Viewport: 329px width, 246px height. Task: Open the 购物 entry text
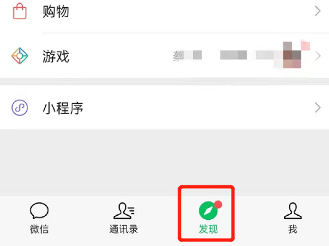click(x=56, y=11)
